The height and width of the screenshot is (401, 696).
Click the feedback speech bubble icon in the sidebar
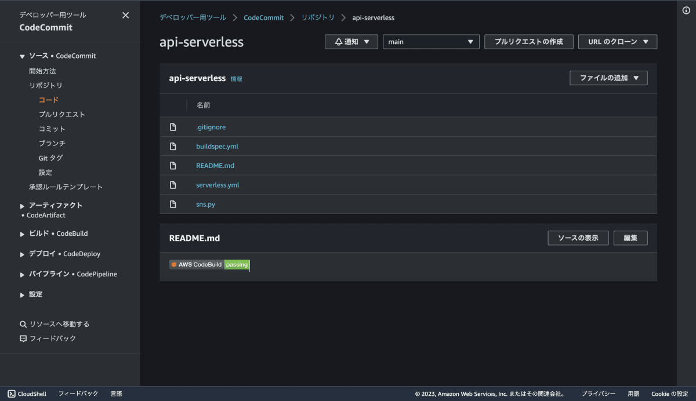pos(23,338)
